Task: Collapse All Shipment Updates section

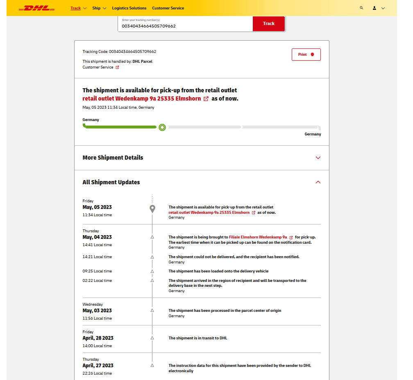Action: point(318,182)
